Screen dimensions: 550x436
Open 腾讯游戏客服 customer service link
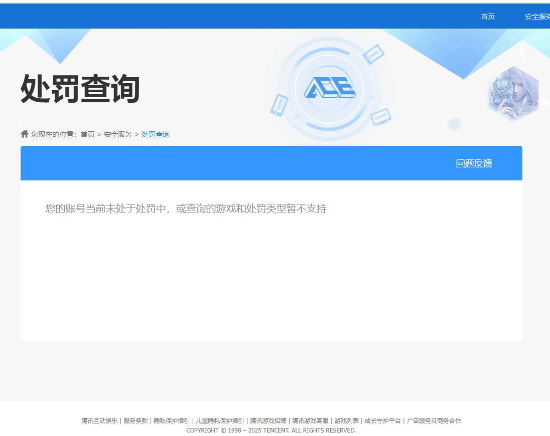pyautogui.click(x=310, y=421)
